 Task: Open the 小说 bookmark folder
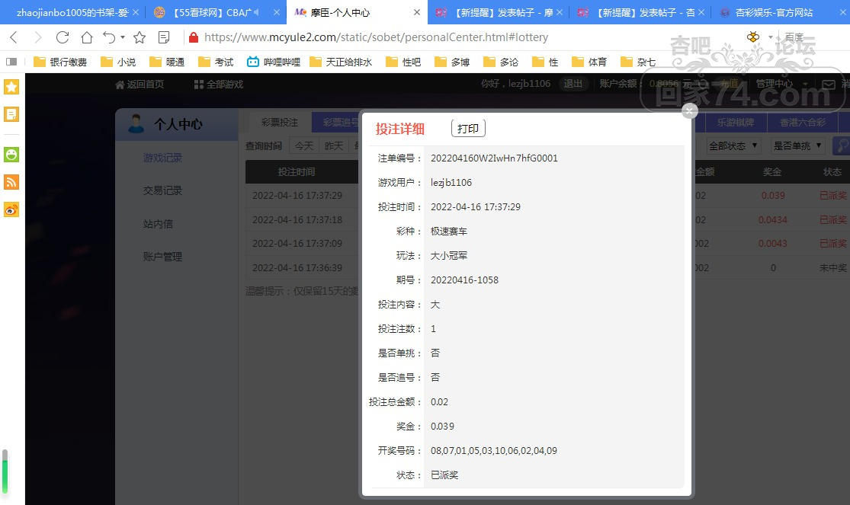118,62
